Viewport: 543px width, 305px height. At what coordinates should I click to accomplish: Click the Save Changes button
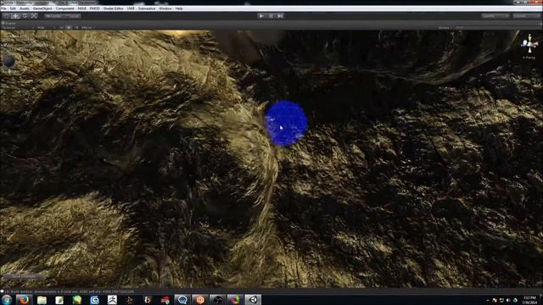24,276
